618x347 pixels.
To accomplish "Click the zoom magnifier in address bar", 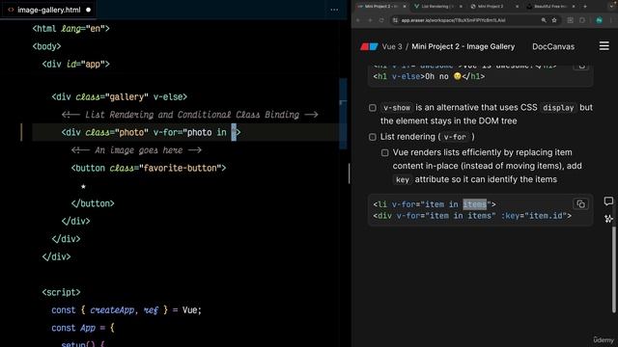I will point(544,20).
